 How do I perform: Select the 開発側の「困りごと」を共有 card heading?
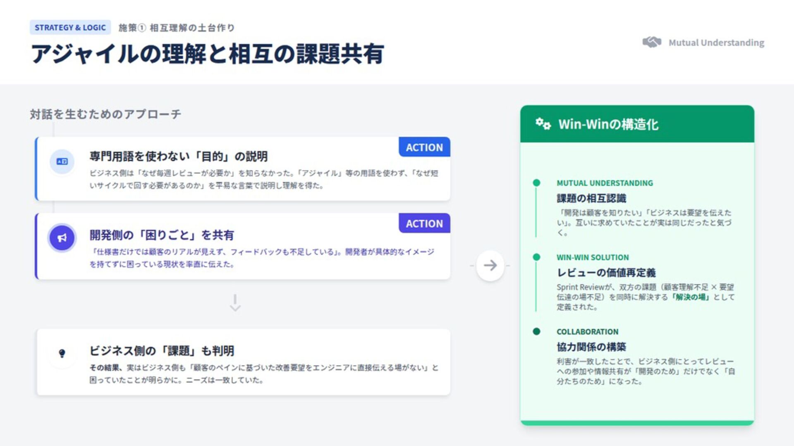tap(162, 235)
